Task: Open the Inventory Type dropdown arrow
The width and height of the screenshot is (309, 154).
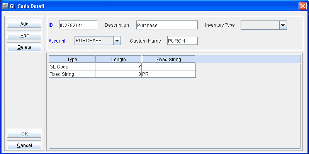Action: (283, 25)
